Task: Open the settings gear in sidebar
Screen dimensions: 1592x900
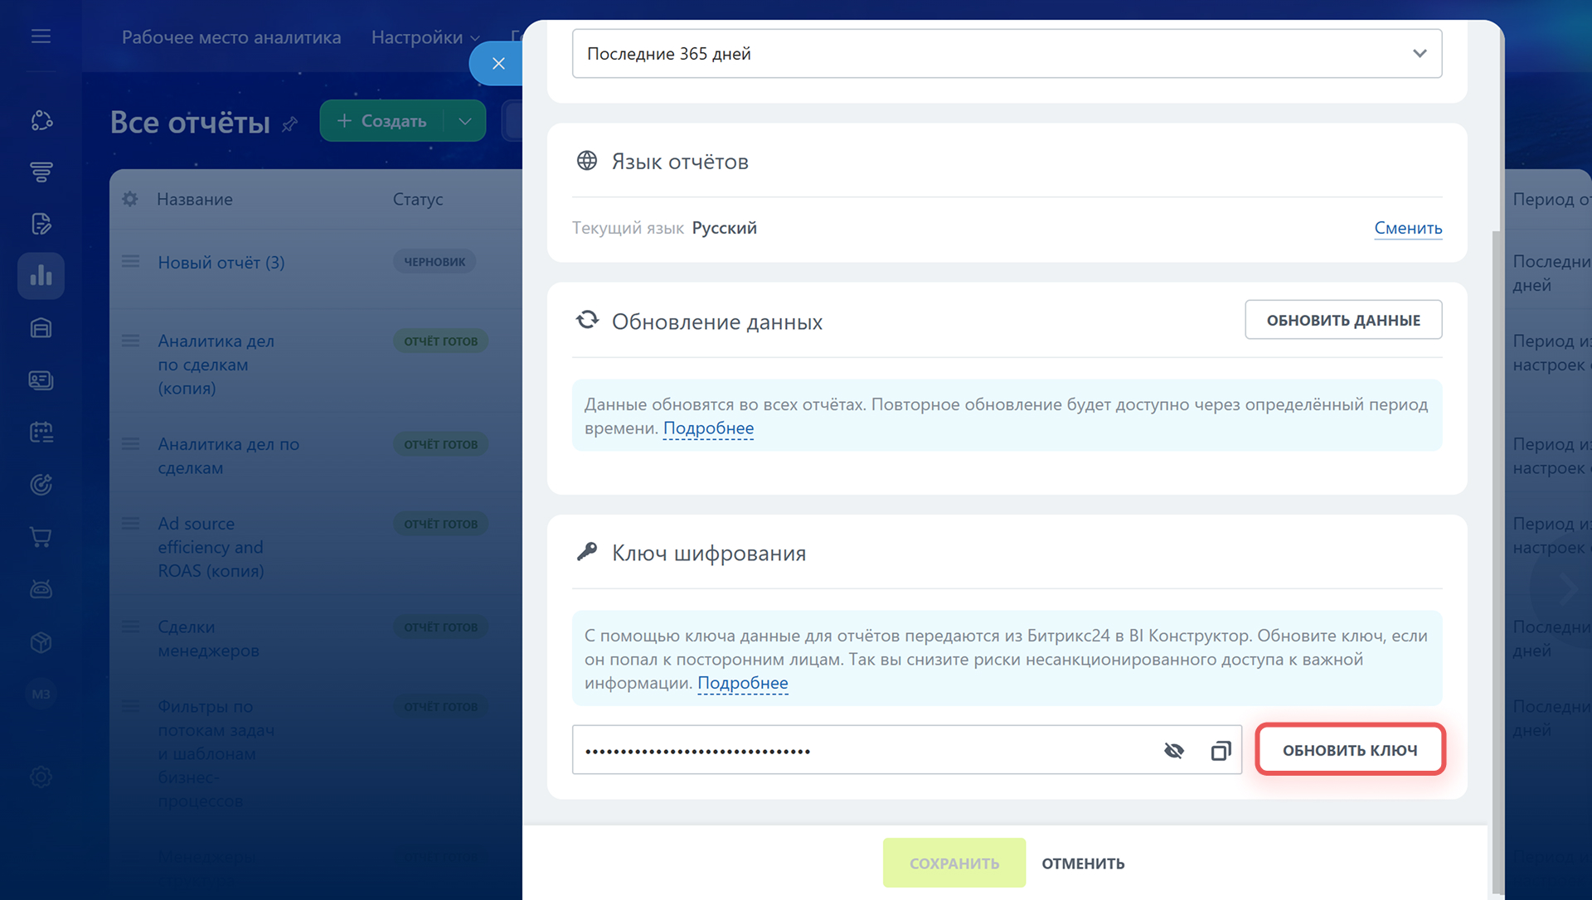Action: [41, 777]
